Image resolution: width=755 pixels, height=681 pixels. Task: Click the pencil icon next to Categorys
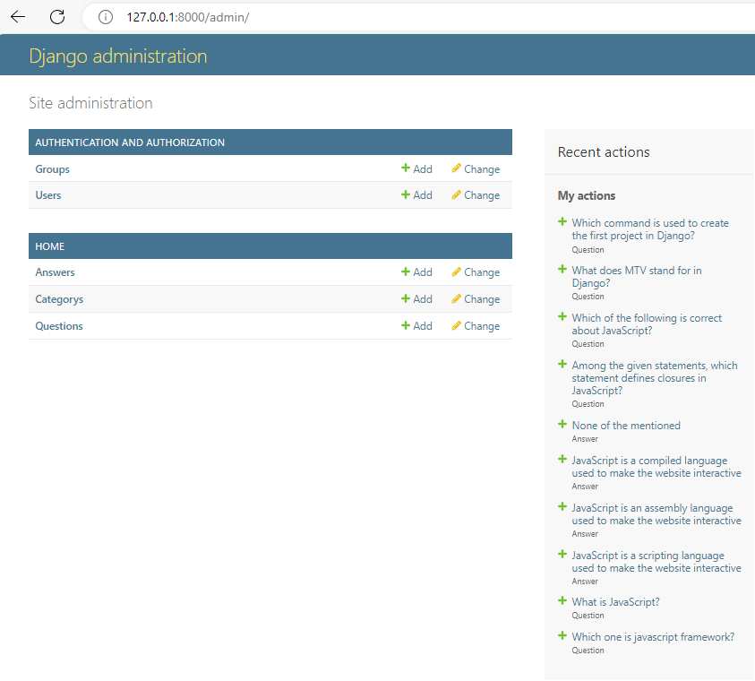(457, 298)
